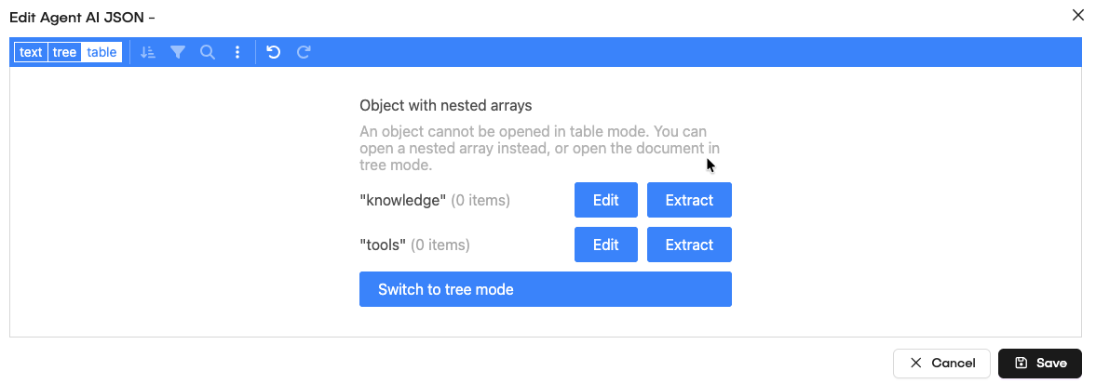Cancel the JSON editing dialog
1096x384 pixels.
(x=941, y=363)
